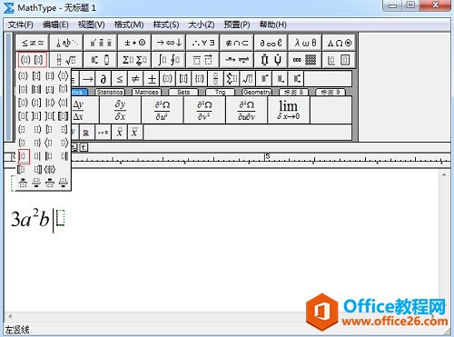Insert curly braces template from fence dropdown

pos(50,75)
